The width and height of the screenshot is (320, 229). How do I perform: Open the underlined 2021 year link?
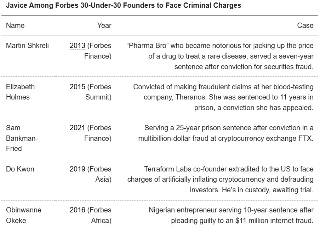[78, 128]
